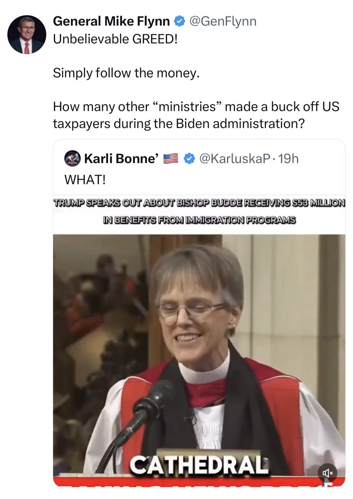Click verified checkmark next to Karli Bonne'
Image resolution: width=353 pixels, height=499 pixels.
pos(189,159)
